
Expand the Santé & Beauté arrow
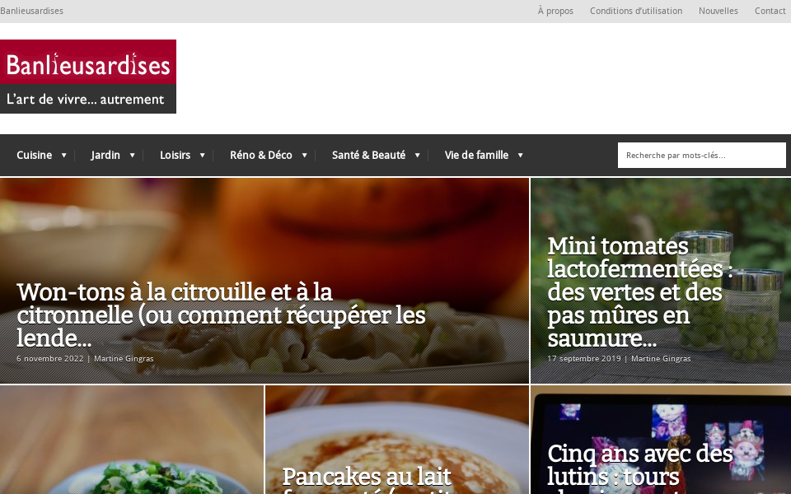click(417, 156)
